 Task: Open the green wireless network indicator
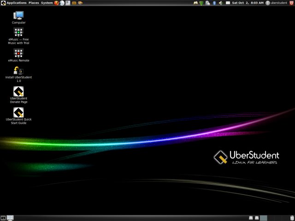click(201, 3)
